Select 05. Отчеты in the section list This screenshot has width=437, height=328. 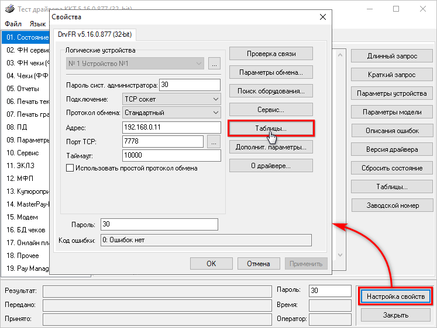23,89
